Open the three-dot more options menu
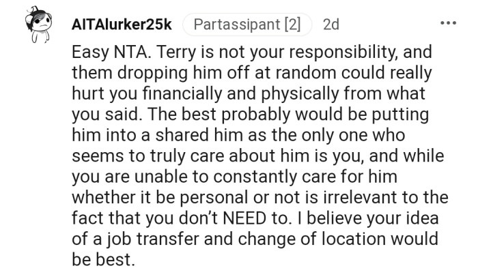The image size is (478, 279). click(x=447, y=25)
